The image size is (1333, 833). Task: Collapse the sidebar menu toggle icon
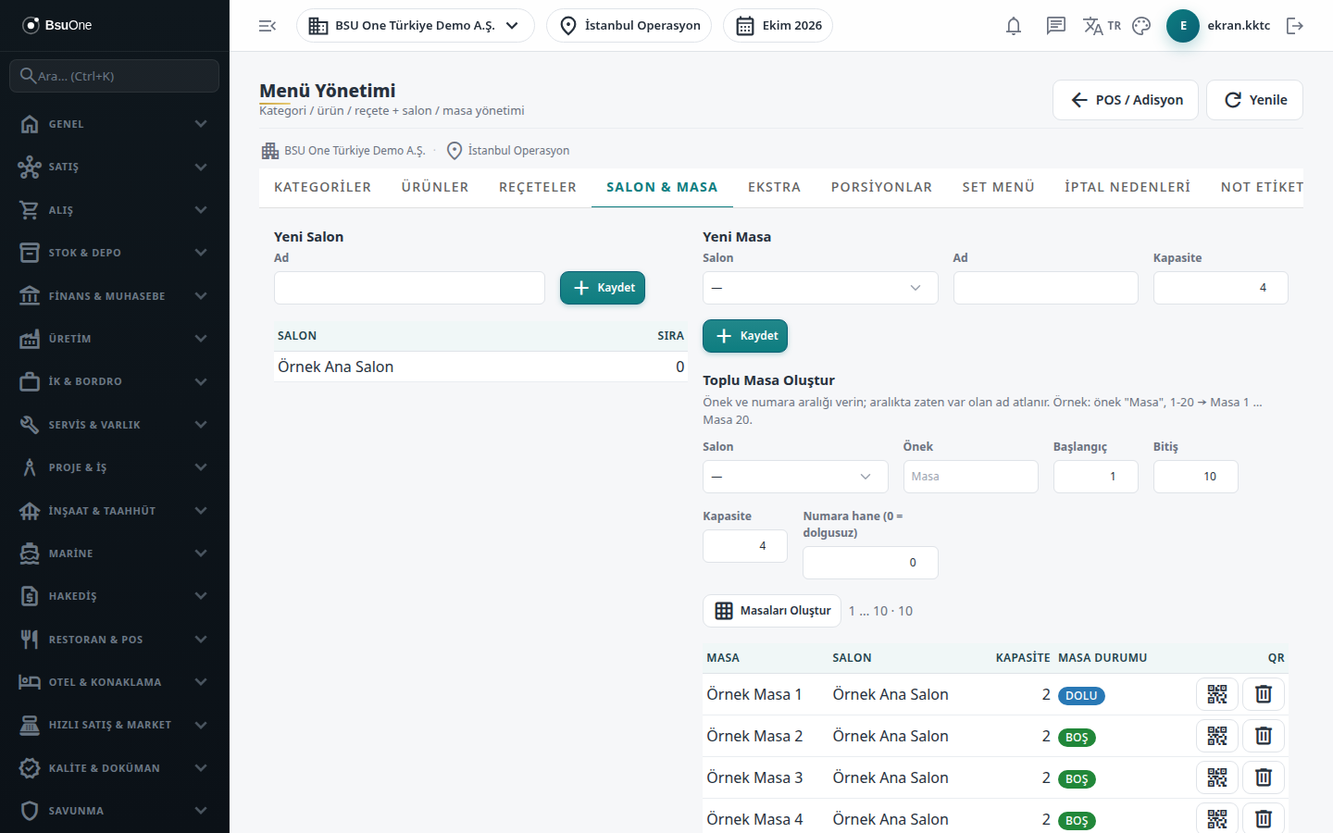point(268,26)
